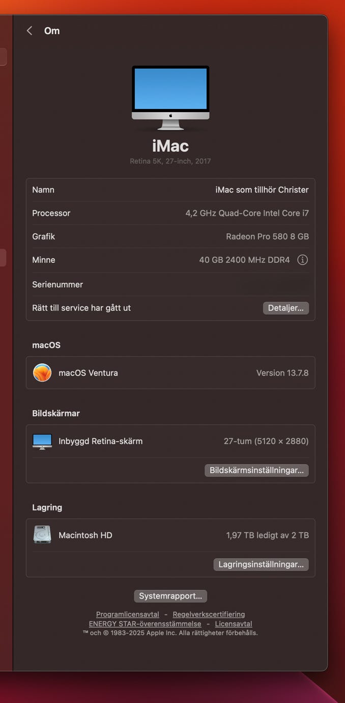This screenshot has height=703, width=345.
Task: Open the Licensavtal link
Action: click(x=234, y=624)
